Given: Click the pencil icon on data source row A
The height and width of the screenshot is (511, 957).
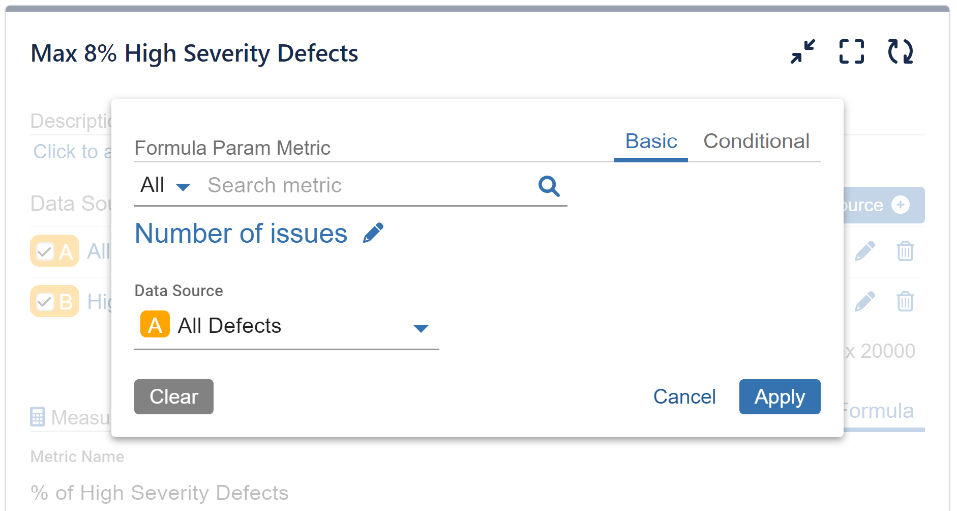Looking at the screenshot, I should [x=864, y=250].
